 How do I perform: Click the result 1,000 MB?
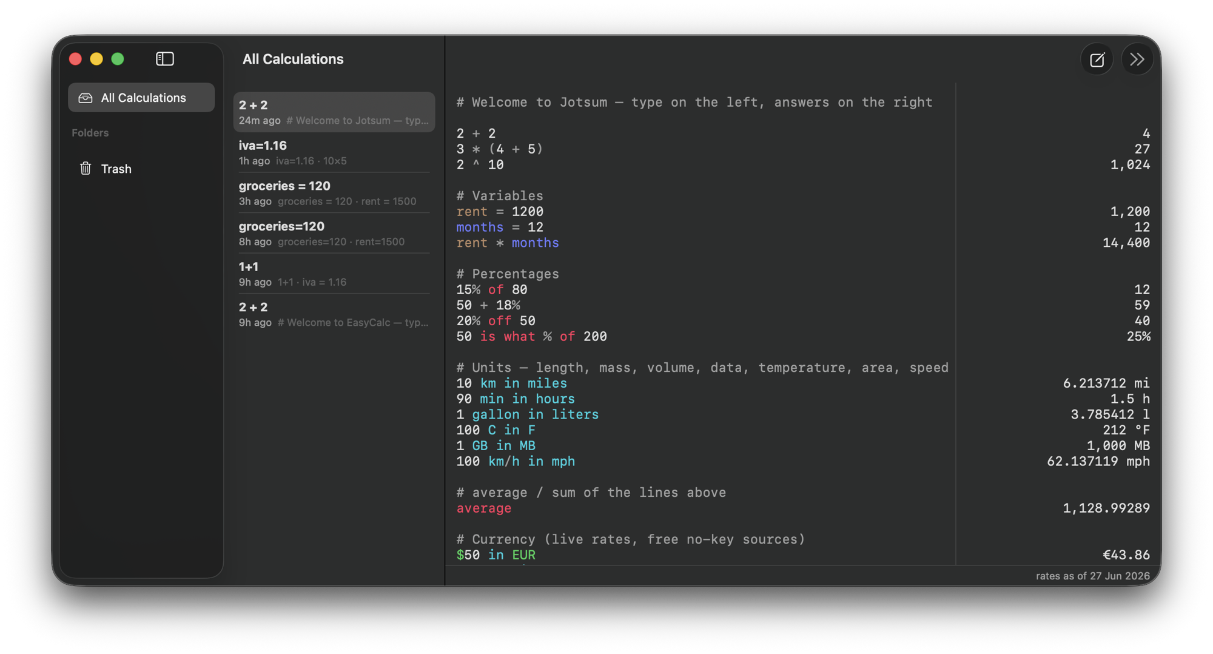[1118, 445]
